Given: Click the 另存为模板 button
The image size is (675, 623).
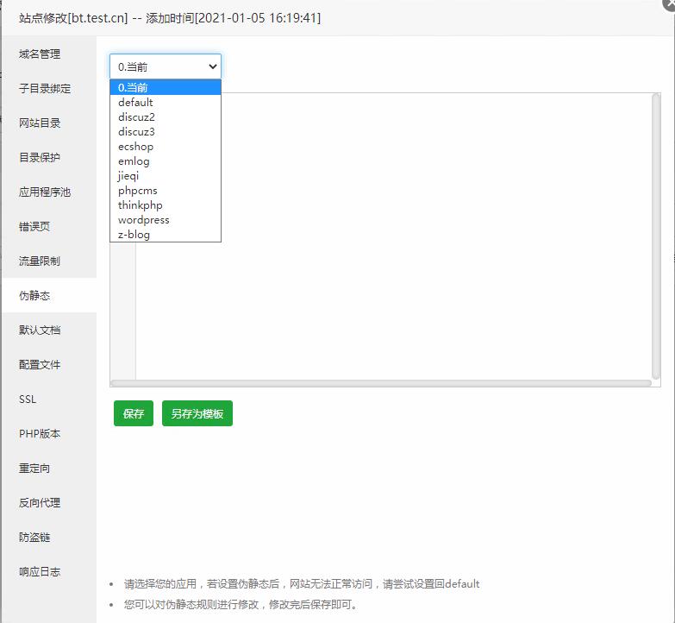Looking at the screenshot, I should [197, 413].
